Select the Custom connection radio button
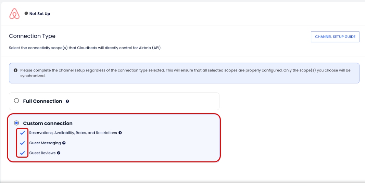The width and height of the screenshot is (365, 186). tap(16, 123)
